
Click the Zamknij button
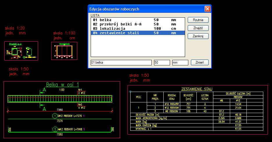[x=198, y=36]
